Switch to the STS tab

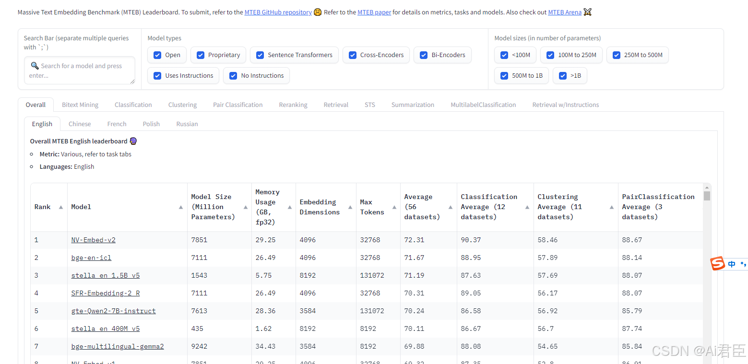370,105
